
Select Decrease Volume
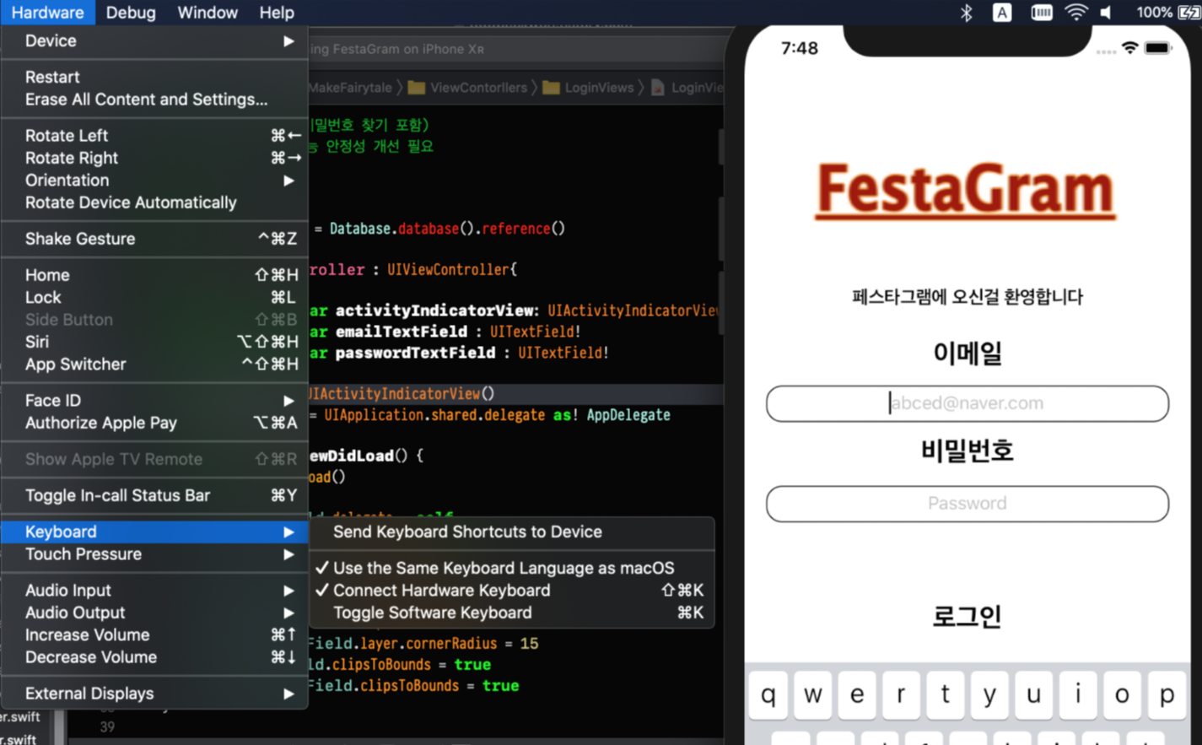154,657
